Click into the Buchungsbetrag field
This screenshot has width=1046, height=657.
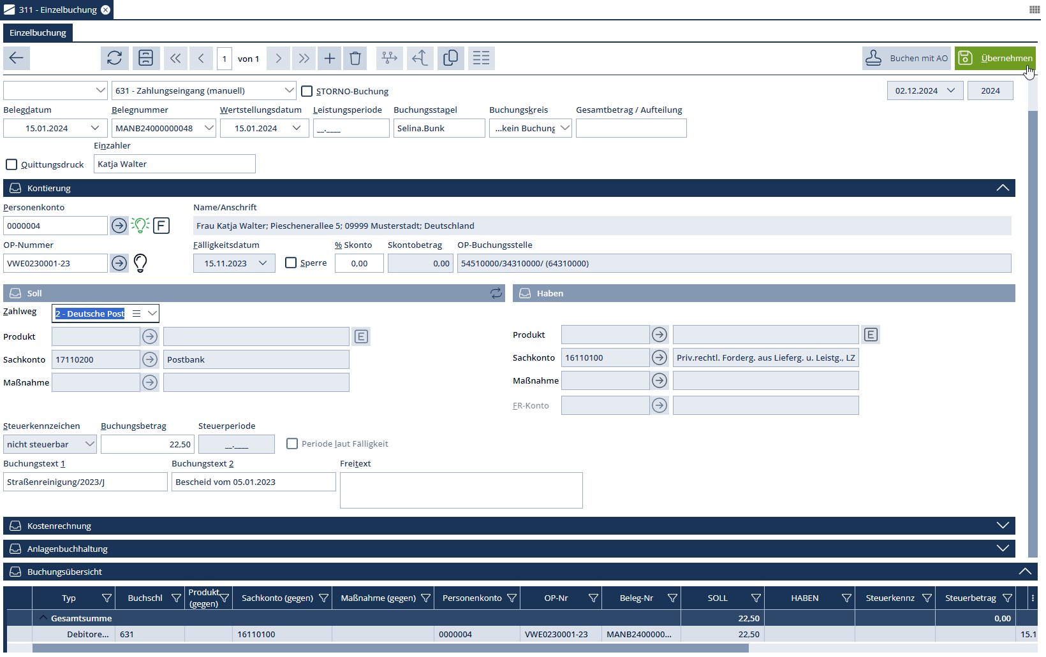[147, 444]
